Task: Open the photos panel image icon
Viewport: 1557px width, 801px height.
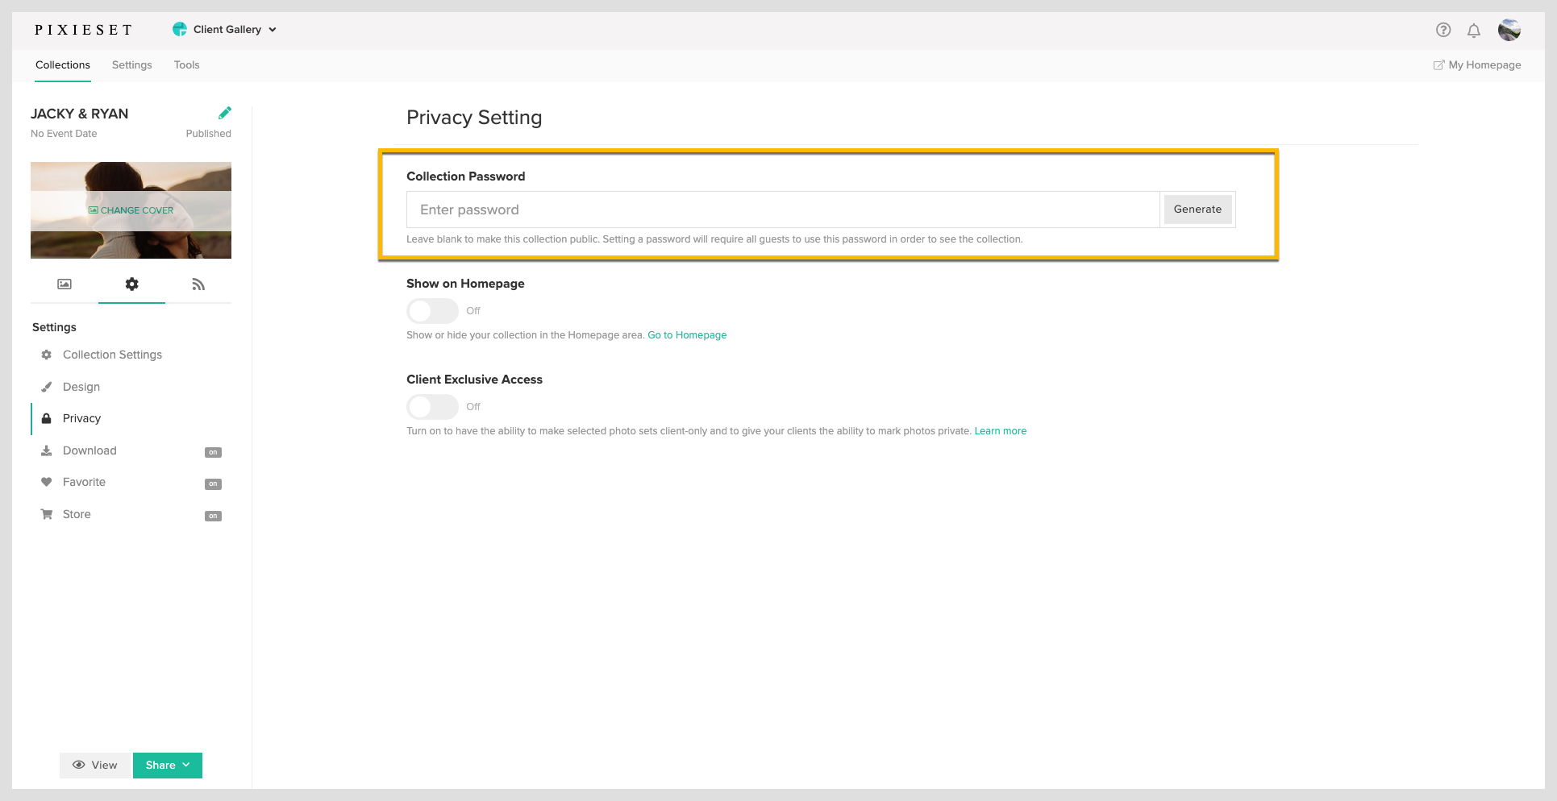Action: click(65, 284)
